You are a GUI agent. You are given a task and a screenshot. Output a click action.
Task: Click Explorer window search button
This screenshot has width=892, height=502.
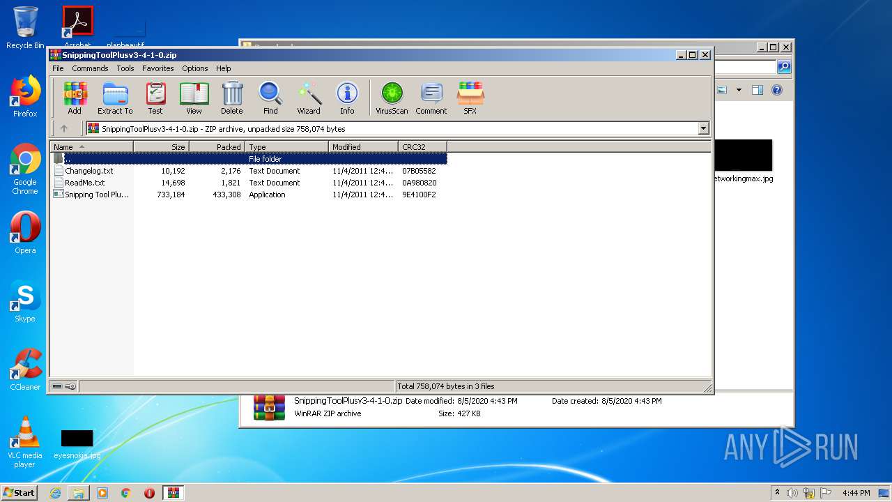point(784,67)
